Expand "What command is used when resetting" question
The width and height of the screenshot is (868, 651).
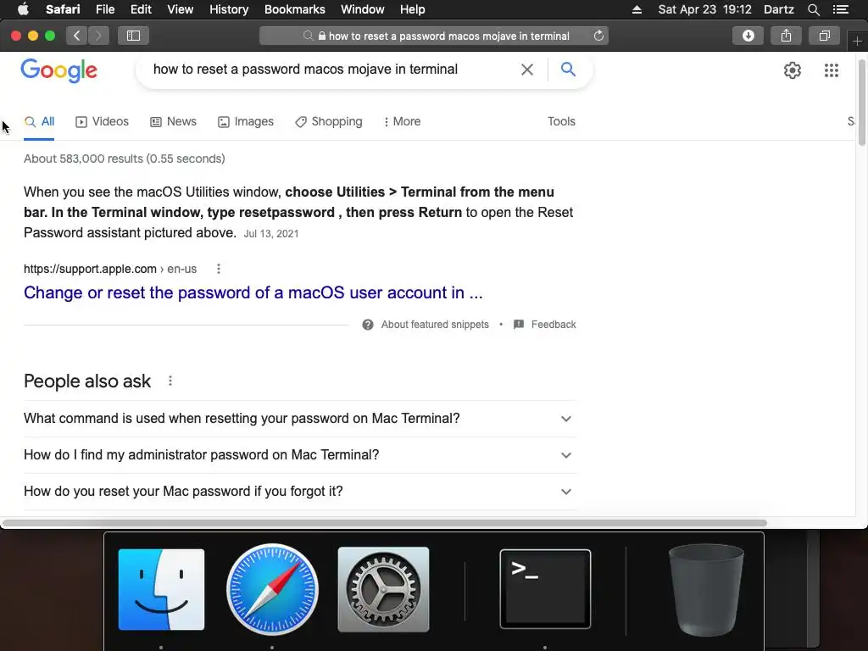pos(300,419)
